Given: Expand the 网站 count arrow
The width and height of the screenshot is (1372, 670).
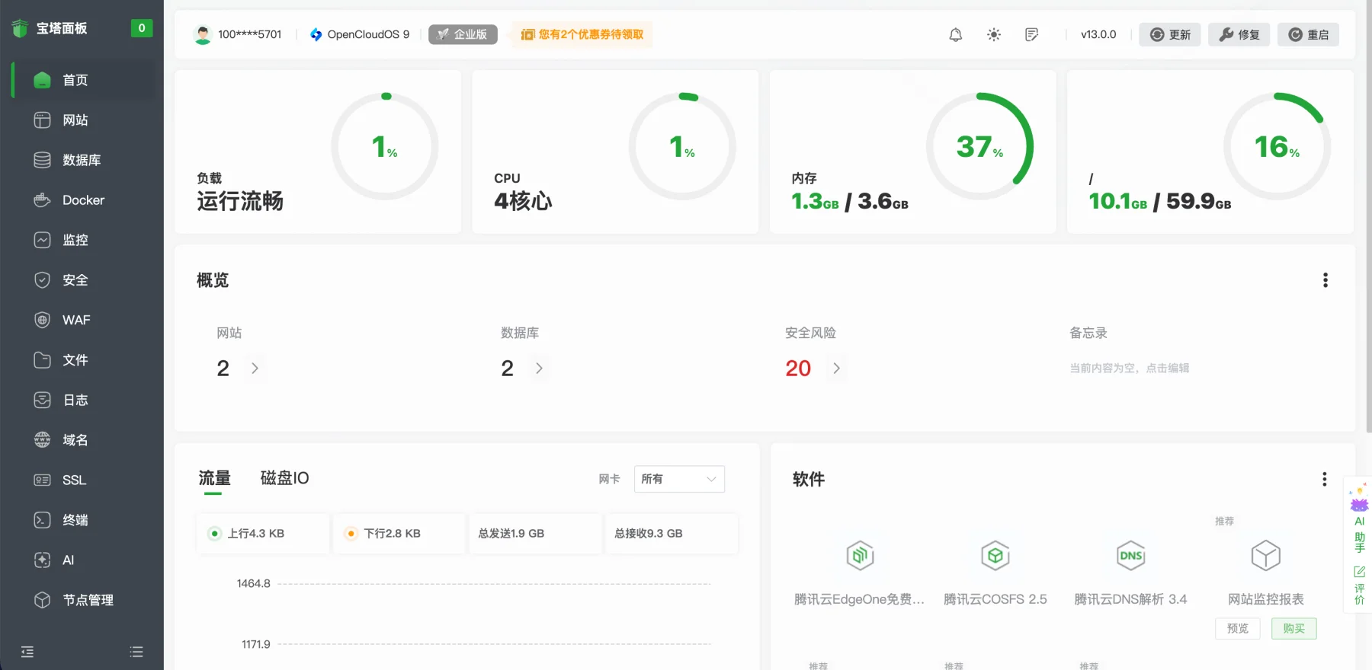Looking at the screenshot, I should (255, 368).
